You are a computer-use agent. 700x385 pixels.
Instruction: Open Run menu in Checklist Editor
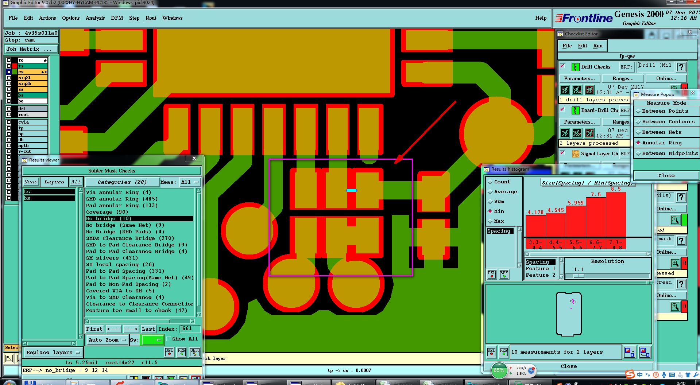(598, 46)
